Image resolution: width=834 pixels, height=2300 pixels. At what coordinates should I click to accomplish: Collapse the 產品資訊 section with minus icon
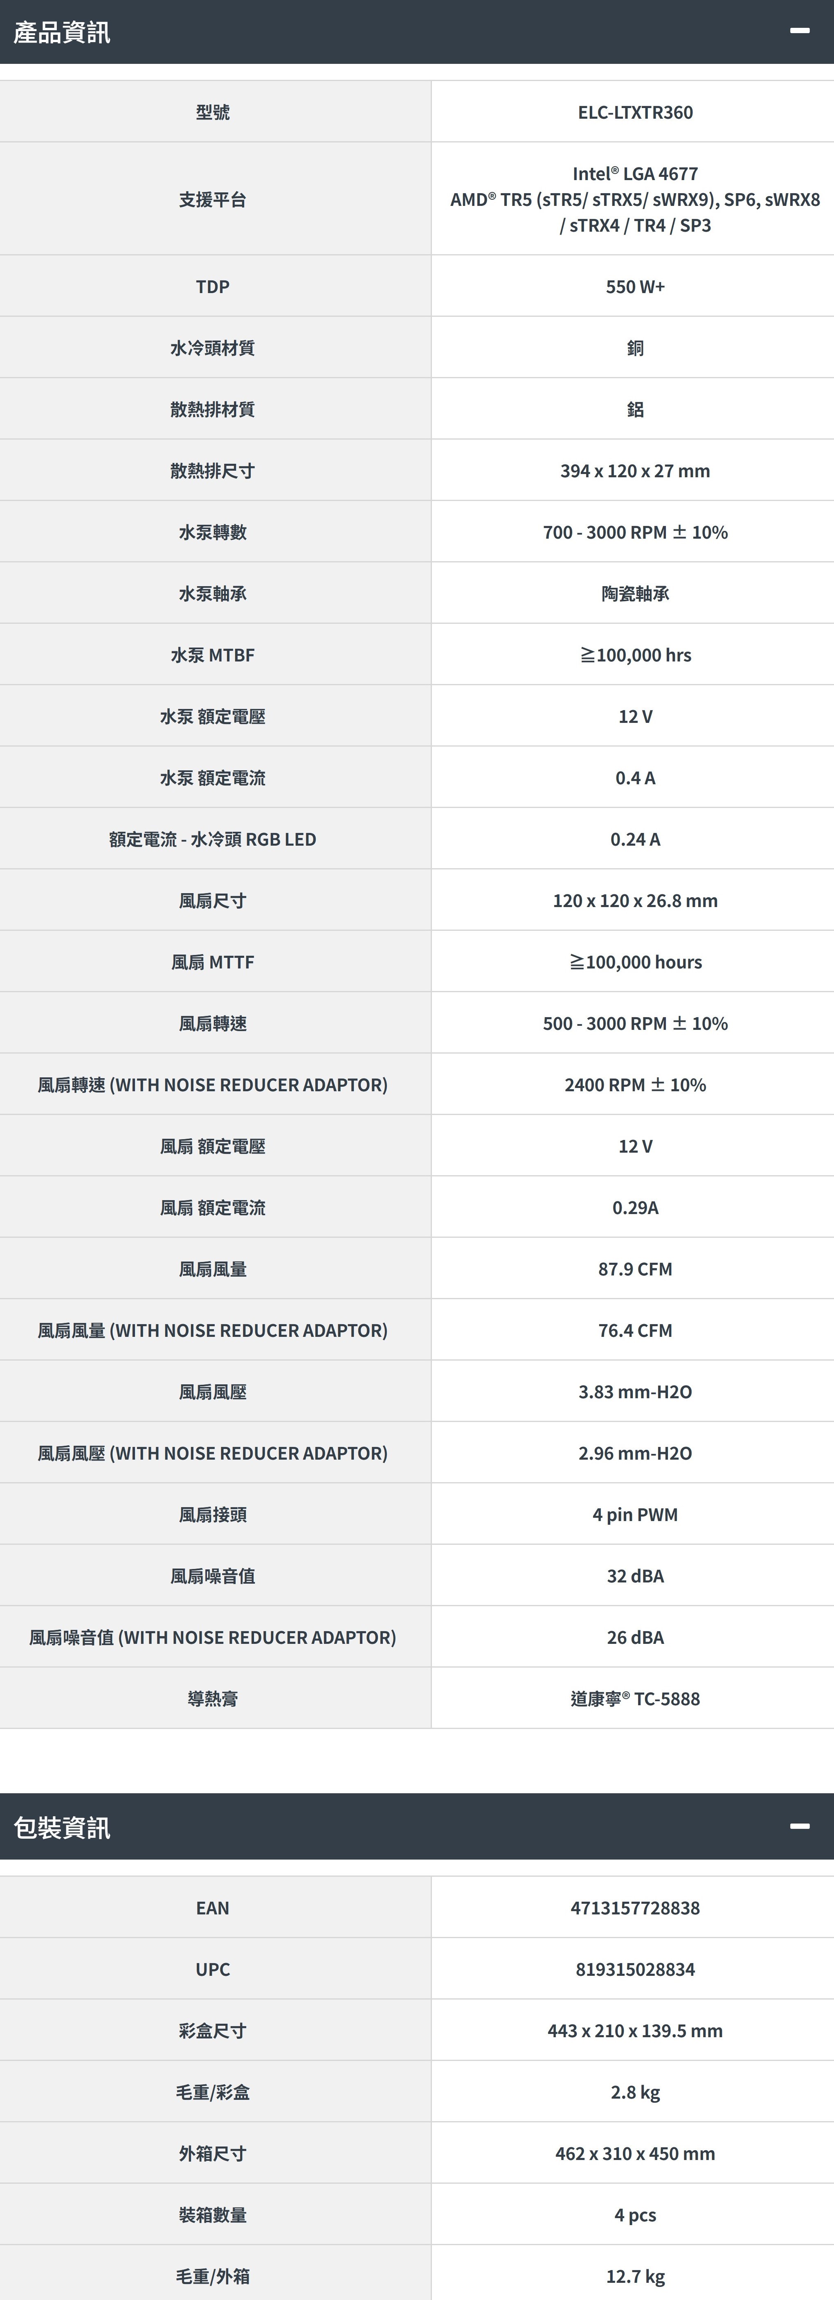click(x=799, y=31)
